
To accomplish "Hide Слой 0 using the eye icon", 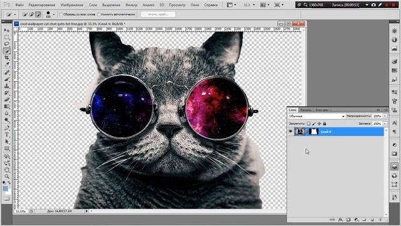I will (x=291, y=131).
